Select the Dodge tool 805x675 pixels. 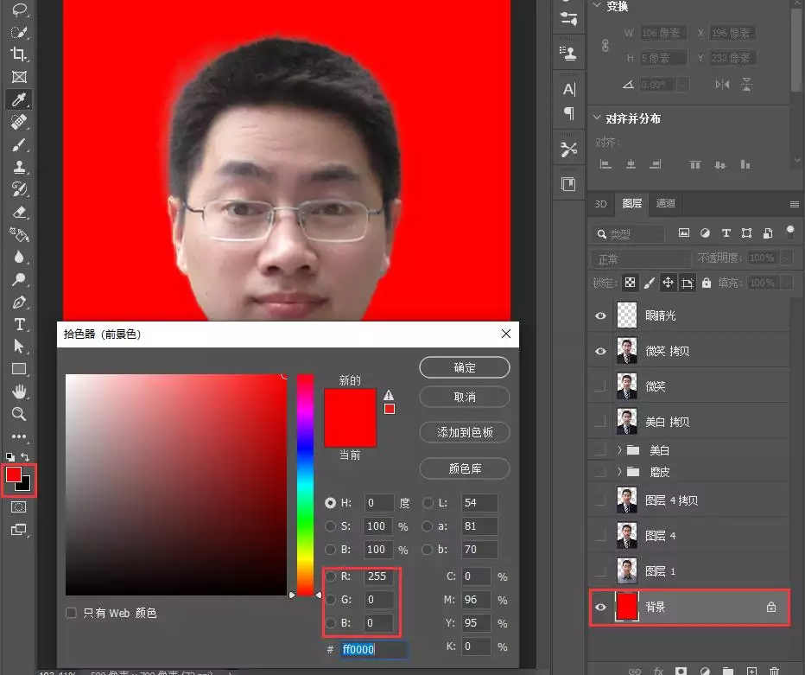pos(19,279)
